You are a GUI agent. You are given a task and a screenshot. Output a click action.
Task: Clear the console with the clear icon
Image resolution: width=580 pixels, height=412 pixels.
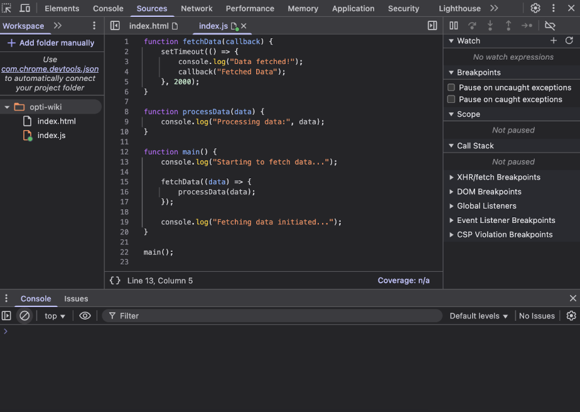click(x=24, y=316)
